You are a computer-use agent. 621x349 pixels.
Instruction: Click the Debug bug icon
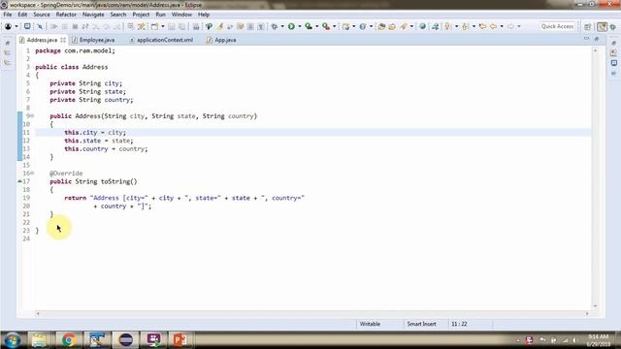click(274, 26)
